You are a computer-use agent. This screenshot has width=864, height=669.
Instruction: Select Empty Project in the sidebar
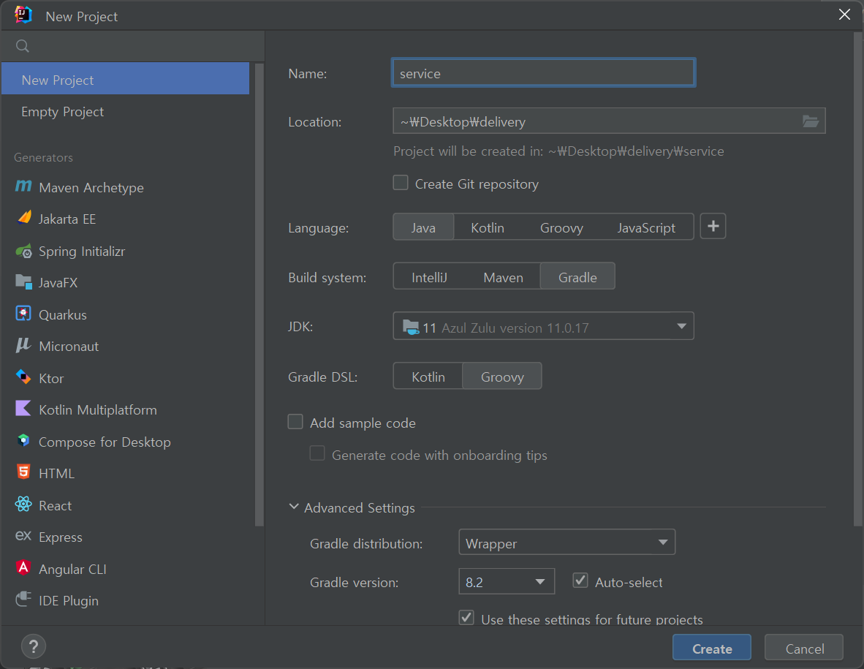[126, 111]
